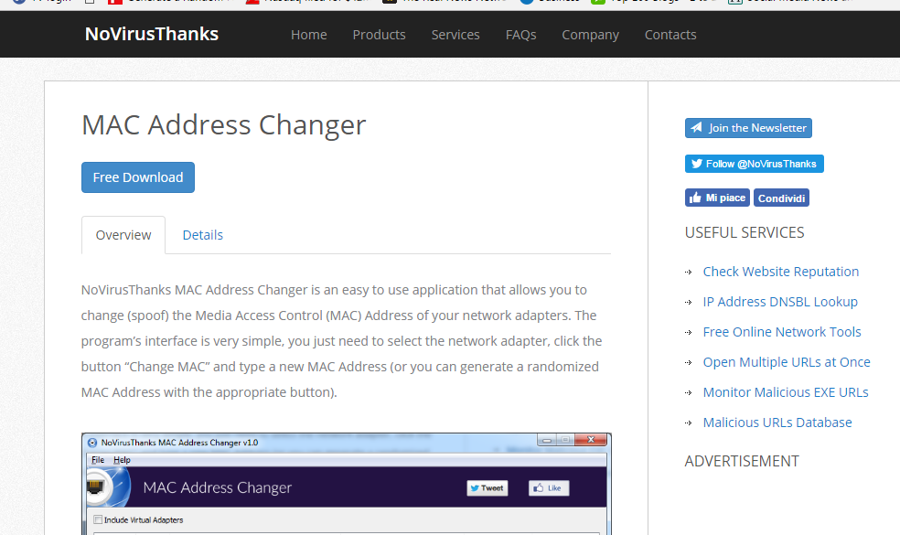Follow @NoVirusThanks on Twitter
Screen dimensions: 900x535
755,164
